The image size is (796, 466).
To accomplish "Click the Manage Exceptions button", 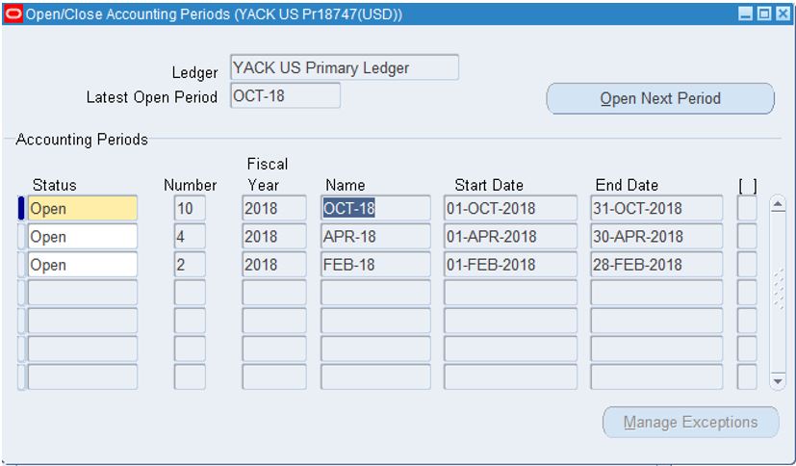I will (690, 423).
